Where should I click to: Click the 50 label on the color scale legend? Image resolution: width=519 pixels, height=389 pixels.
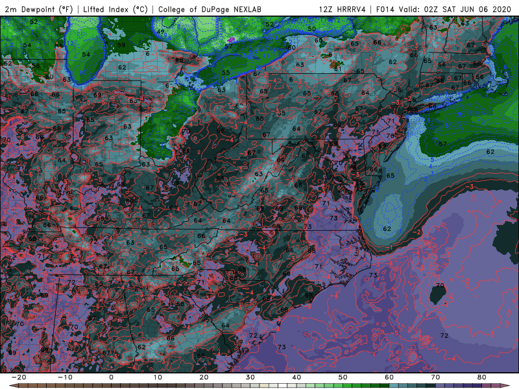coord(343,377)
